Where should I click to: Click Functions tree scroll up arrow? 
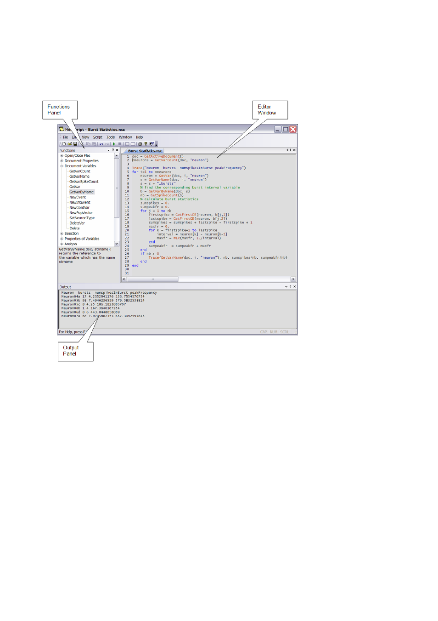point(117,156)
